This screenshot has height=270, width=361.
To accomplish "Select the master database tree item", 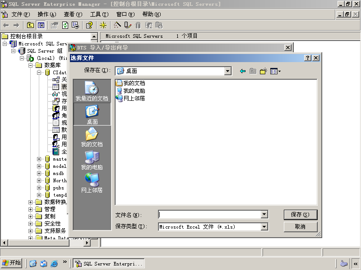I will point(56,159).
